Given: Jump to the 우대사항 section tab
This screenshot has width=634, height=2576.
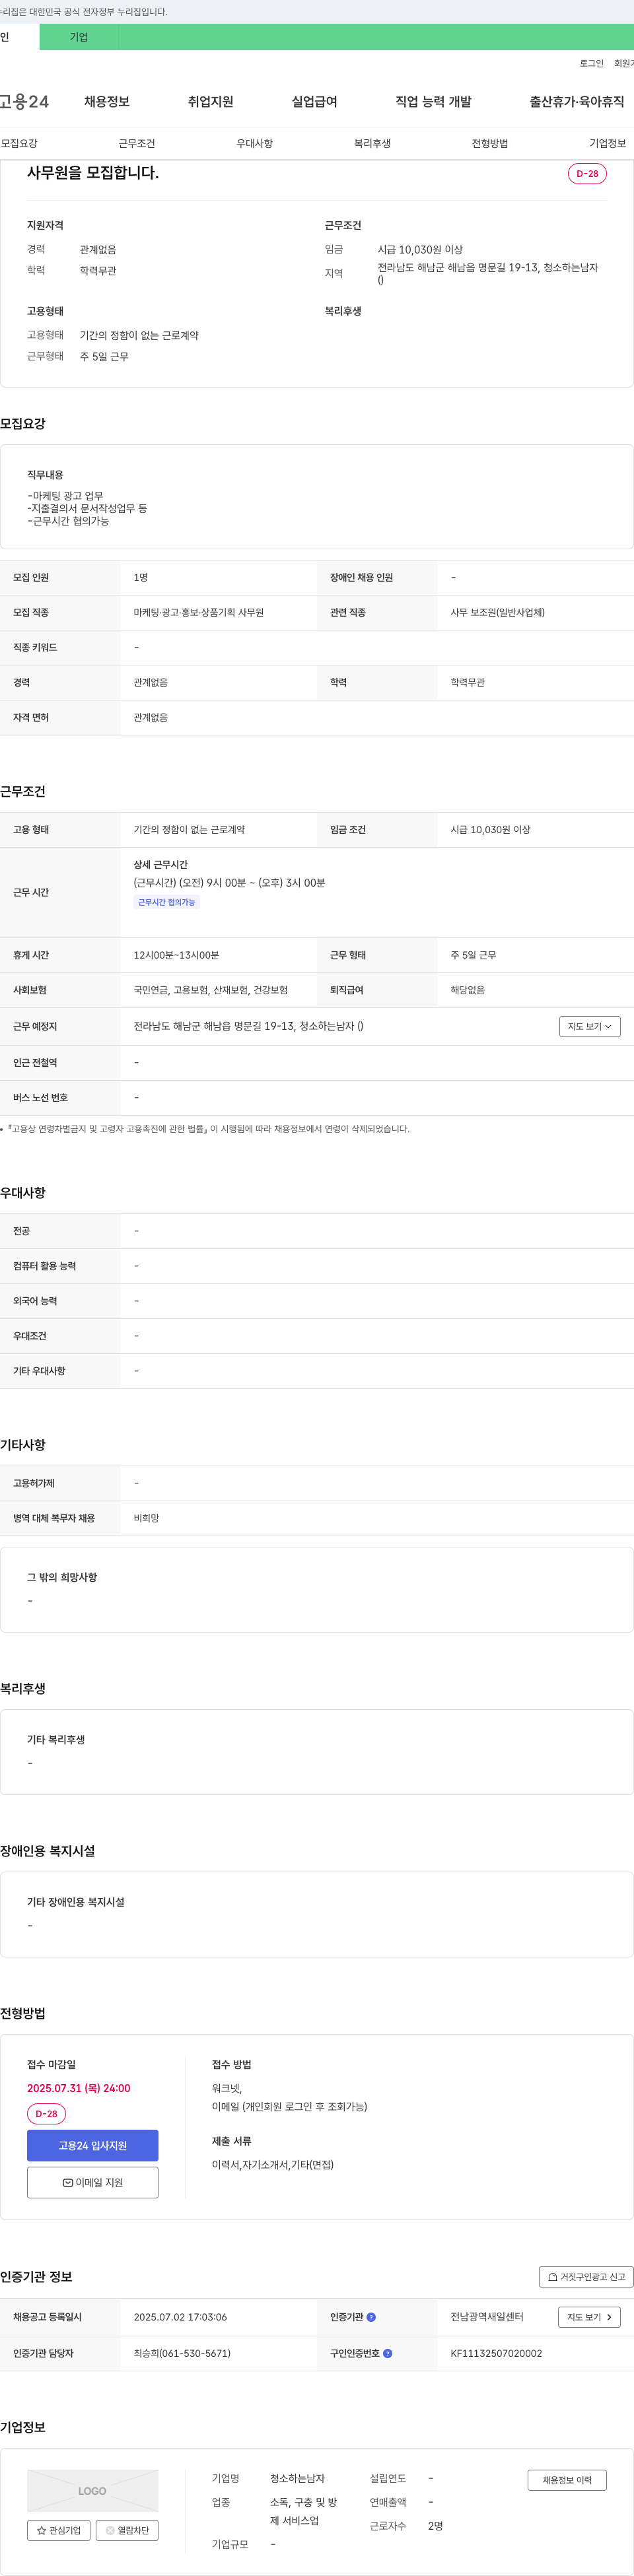Looking at the screenshot, I should 254,143.
